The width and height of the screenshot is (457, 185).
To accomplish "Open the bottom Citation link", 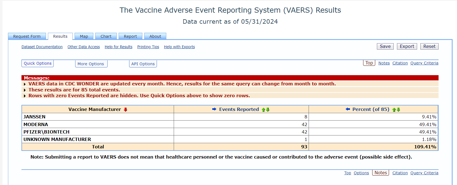I will click(x=400, y=173).
